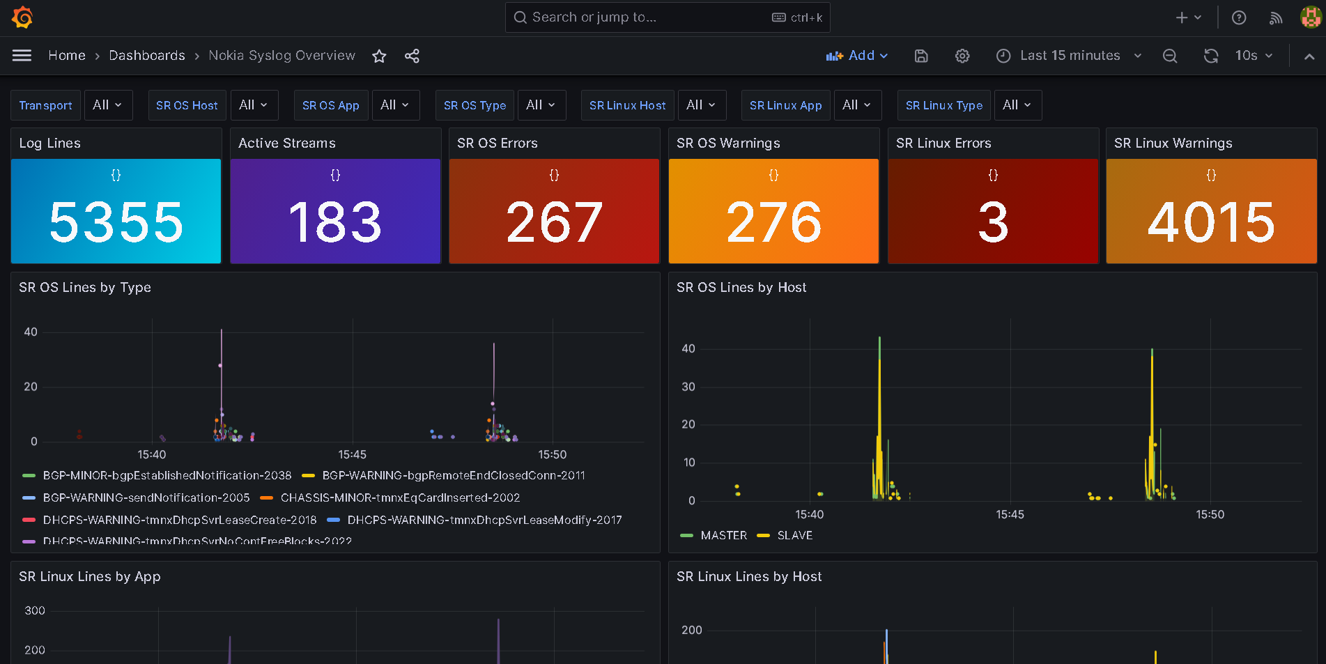Screen dimensions: 1326x664
Task: Click the 5355 Log Lines stat value
Action: point(116,222)
